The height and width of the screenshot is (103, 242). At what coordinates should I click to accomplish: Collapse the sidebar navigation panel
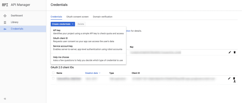tap(5, 99)
